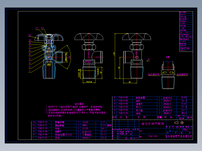Click the A view-direction arrow marker
202x151 pixels.
tap(148, 60)
